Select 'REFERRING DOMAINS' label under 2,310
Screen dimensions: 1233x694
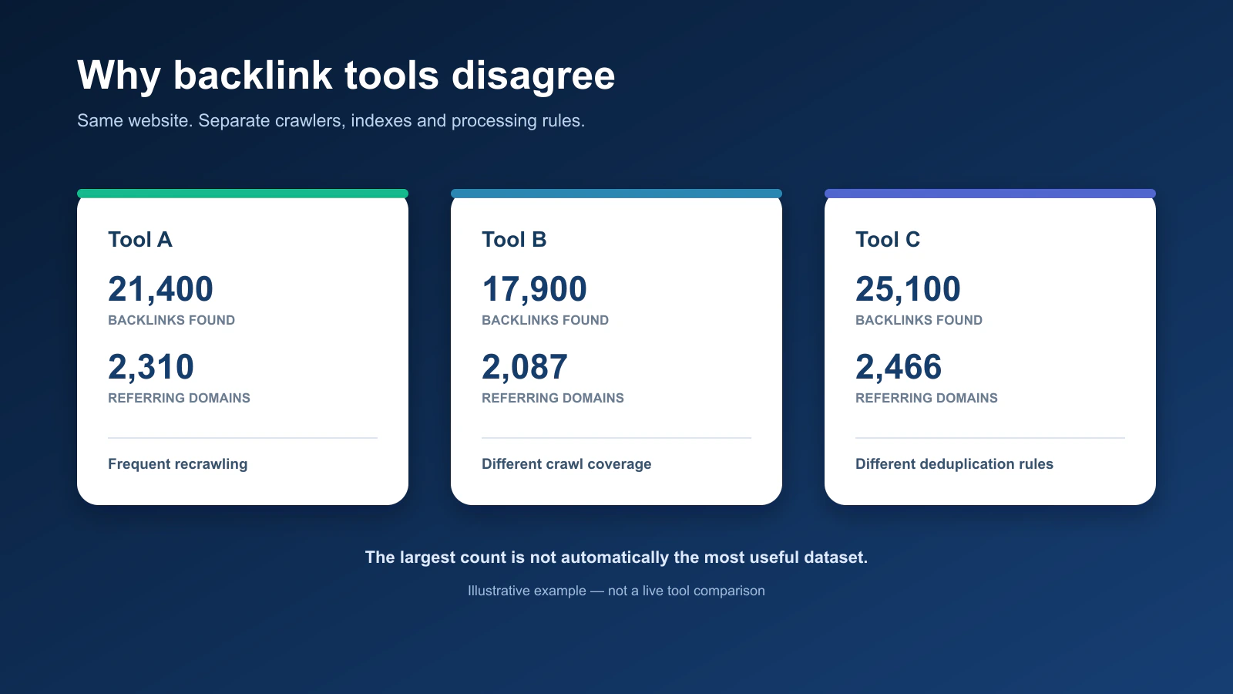coord(179,398)
